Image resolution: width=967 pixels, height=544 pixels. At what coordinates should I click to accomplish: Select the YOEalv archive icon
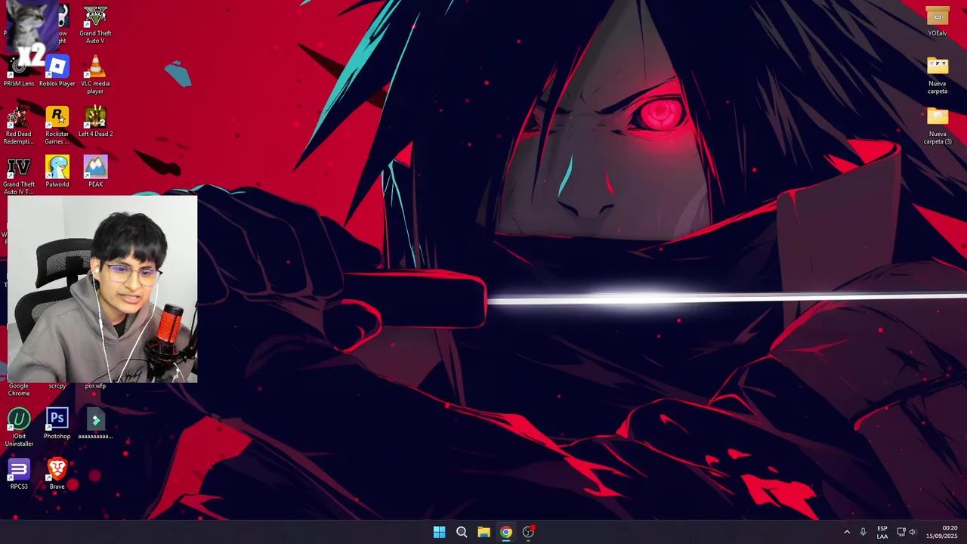[938, 21]
